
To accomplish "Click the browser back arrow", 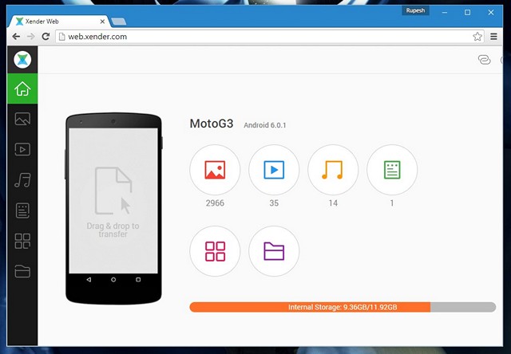I will [x=16, y=37].
